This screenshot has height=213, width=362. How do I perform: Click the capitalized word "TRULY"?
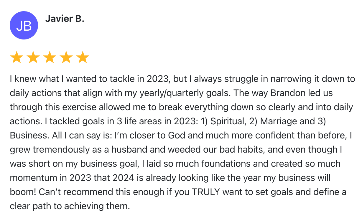pos(206,192)
